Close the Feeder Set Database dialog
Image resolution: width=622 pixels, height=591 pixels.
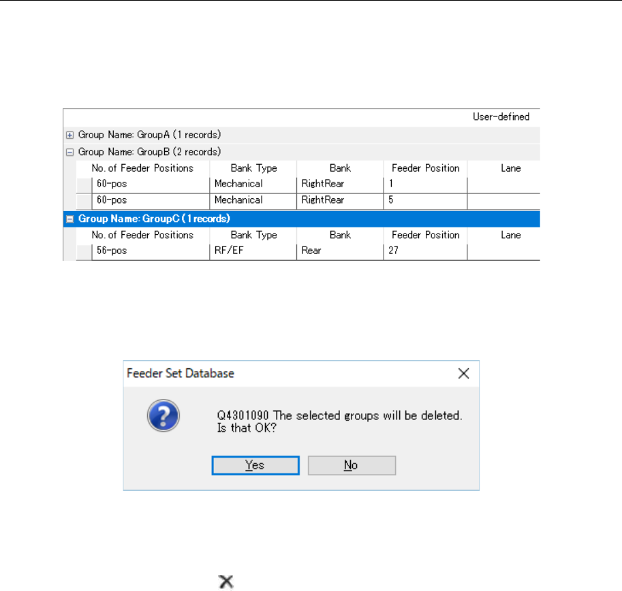463,373
